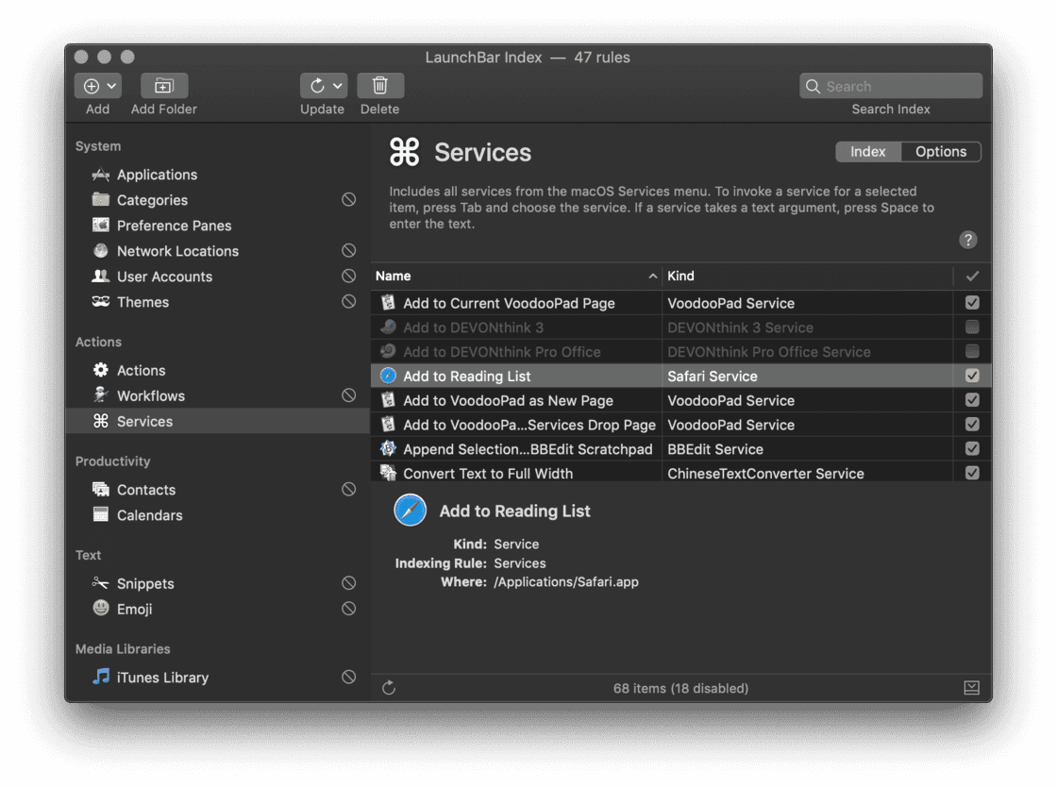Select Append Selection BBEdit Scratchpad row
Screen dimensions: 1057x788
click(x=680, y=449)
